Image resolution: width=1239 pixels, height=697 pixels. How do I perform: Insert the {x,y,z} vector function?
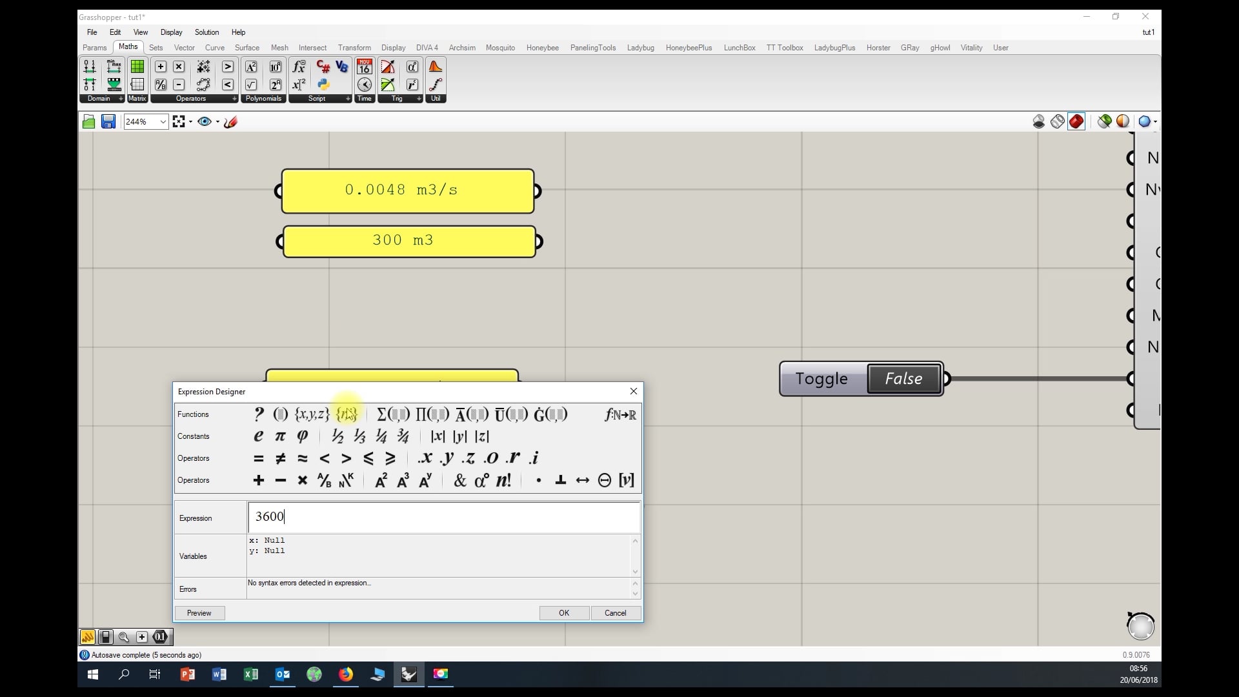(312, 414)
